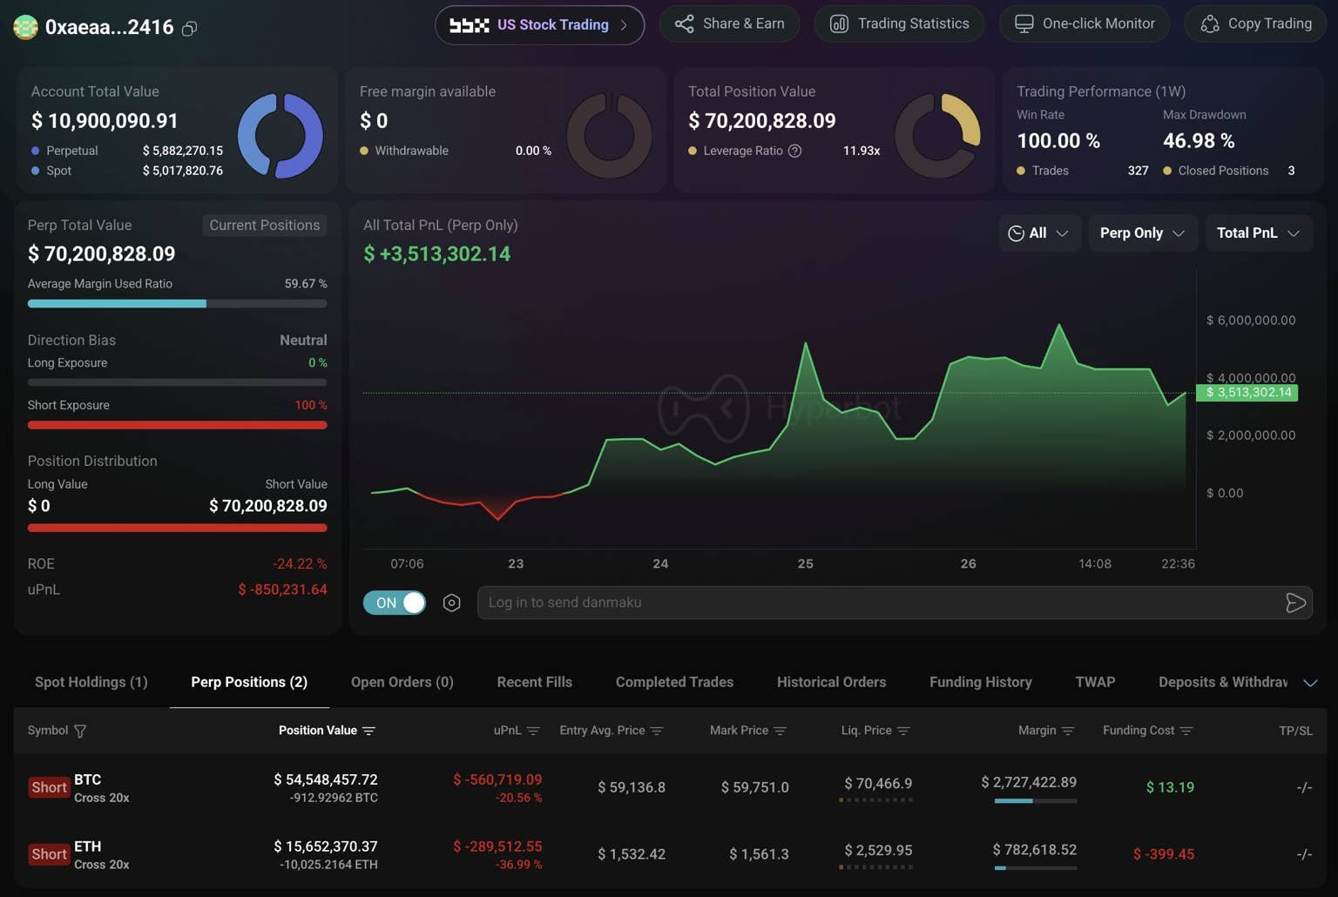
Task: Click the Current Positions button
Action: coord(265,225)
